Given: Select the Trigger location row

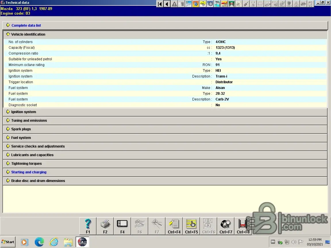Looking at the screenshot, I should pos(165,82).
